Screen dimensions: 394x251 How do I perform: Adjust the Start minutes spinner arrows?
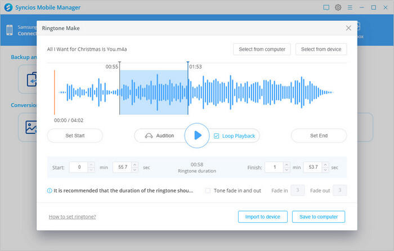(91, 167)
